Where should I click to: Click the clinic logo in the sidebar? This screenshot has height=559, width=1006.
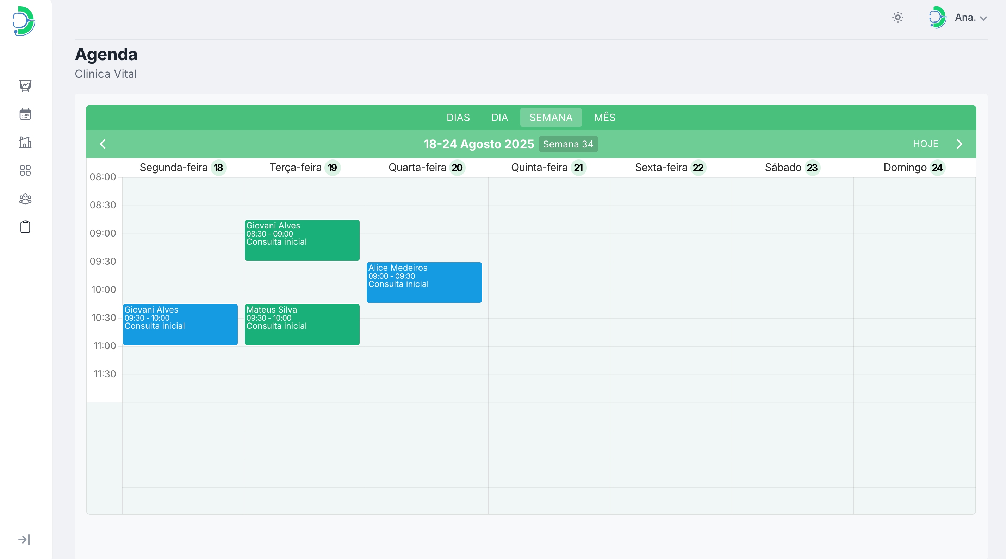click(24, 21)
